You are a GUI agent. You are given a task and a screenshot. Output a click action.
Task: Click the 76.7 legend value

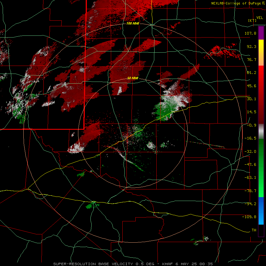point(252,59)
